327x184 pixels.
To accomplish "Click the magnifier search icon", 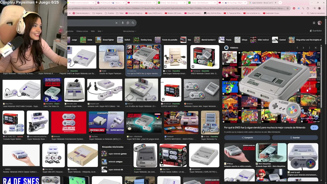I will [133, 23].
